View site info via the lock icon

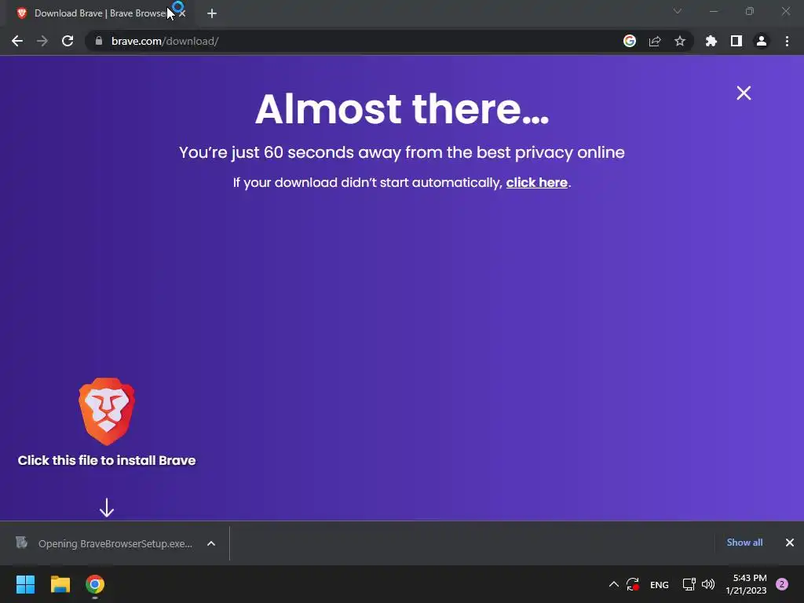[98, 41]
